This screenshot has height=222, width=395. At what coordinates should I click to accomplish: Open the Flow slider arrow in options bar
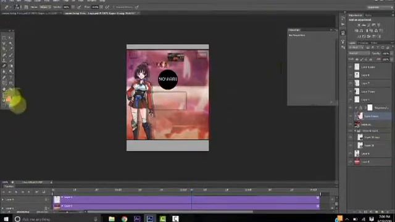point(101,7)
